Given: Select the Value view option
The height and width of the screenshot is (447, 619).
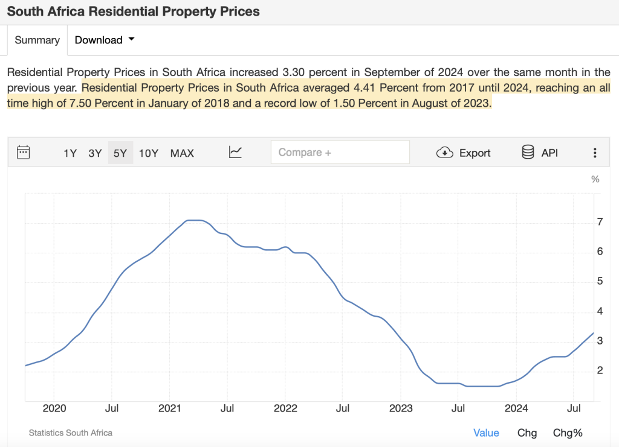Looking at the screenshot, I should click(486, 433).
